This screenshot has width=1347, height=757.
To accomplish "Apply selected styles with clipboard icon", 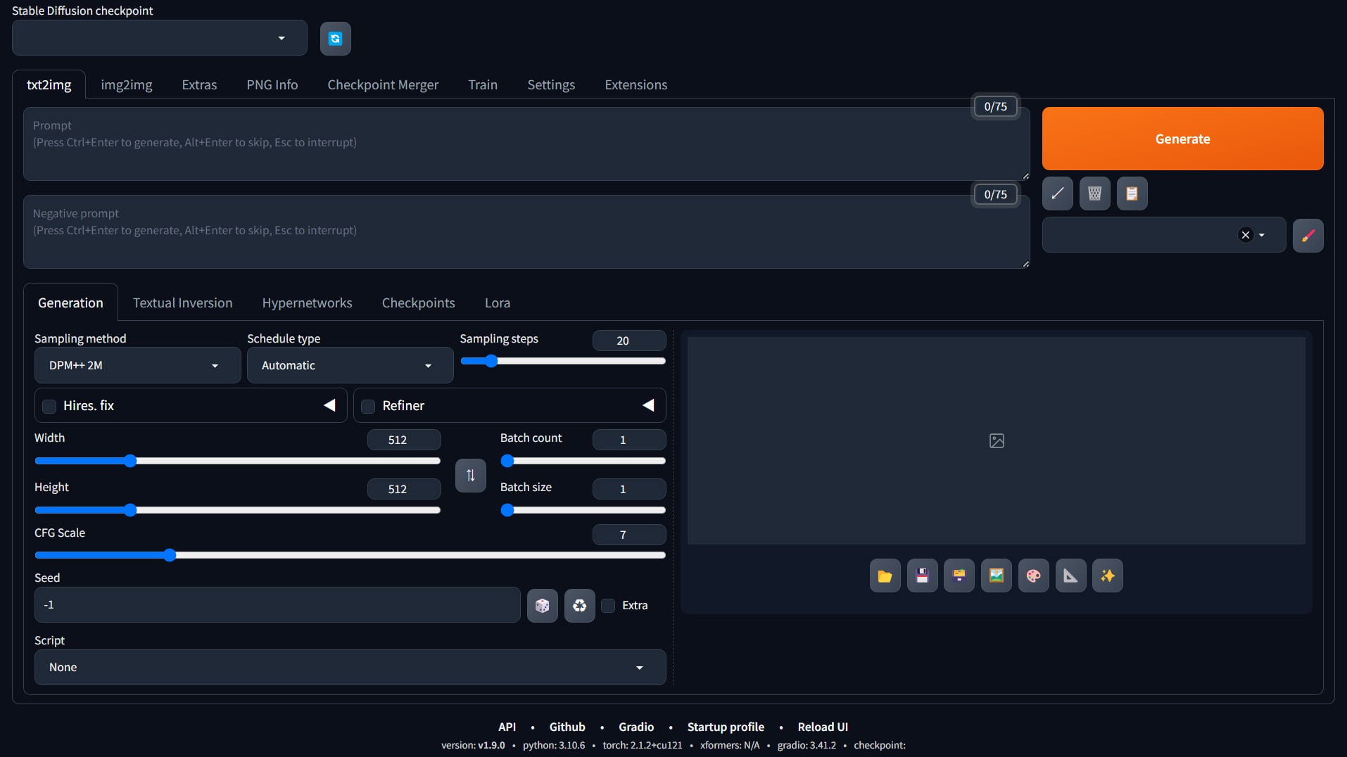I will click(x=1132, y=193).
